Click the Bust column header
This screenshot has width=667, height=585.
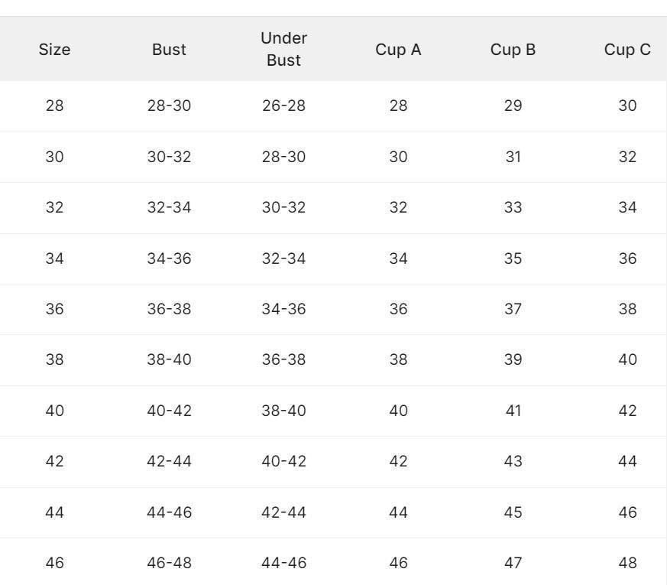[169, 50]
